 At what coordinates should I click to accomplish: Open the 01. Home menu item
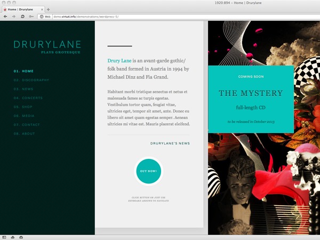pos(23,71)
